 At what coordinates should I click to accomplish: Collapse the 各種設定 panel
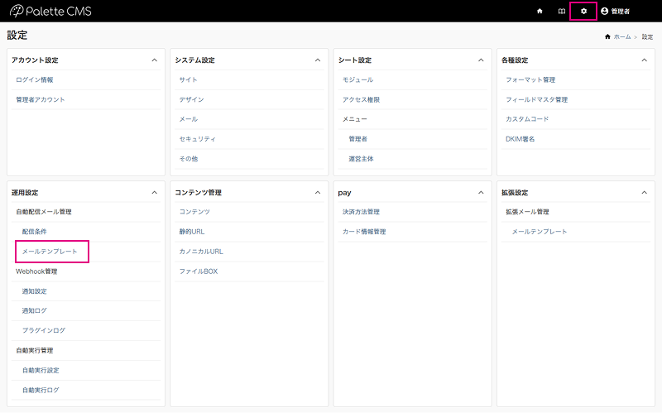[645, 60]
